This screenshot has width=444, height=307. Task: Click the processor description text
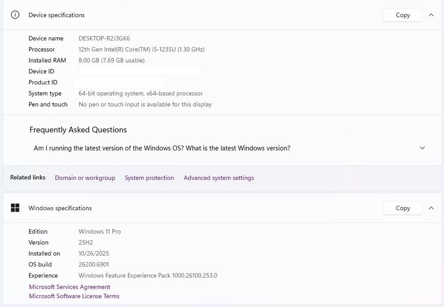coord(142,49)
